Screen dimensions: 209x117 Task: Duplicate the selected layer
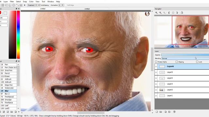pyautogui.click(x=166, y=112)
